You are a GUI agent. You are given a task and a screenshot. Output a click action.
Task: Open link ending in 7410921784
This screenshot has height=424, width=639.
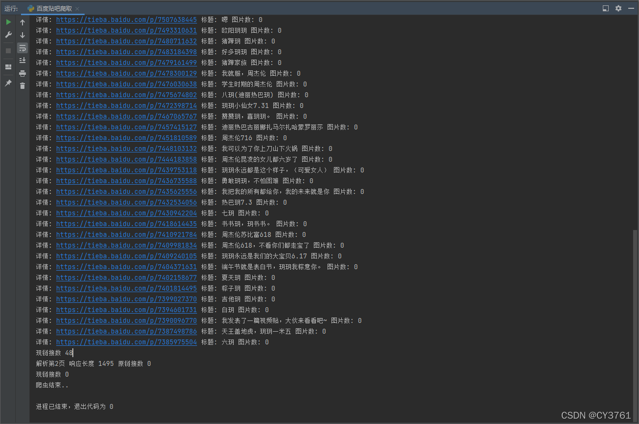point(127,234)
